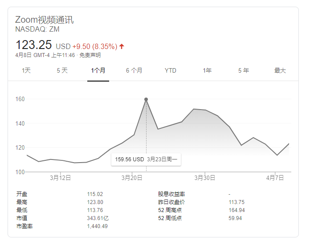Click the +9.50 (8.35%) change value

(x=95, y=46)
